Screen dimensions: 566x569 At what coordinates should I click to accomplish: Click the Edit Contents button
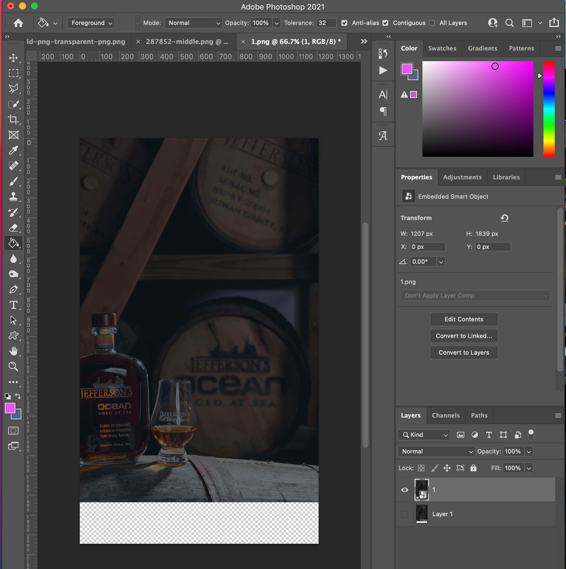pyautogui.click(x=464, y=319)
